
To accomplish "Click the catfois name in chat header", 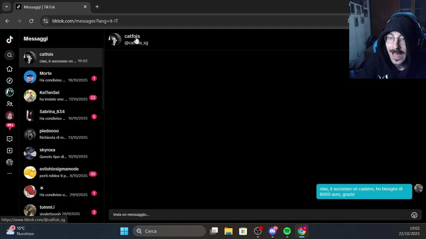I will 132,36.
